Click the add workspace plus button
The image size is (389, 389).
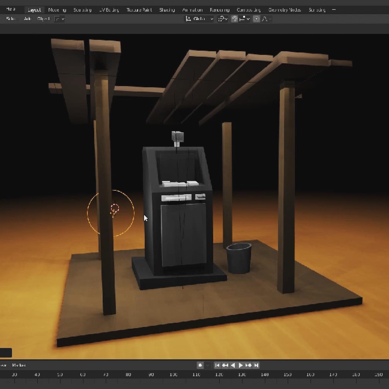click(x=334, y=10)
